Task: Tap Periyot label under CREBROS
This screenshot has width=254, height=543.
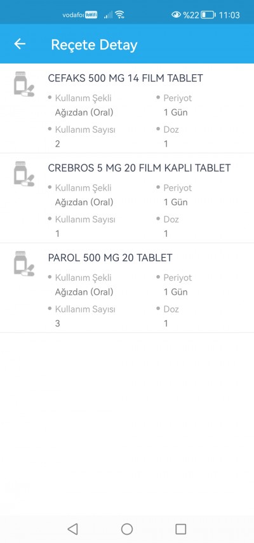Action: 178,188
